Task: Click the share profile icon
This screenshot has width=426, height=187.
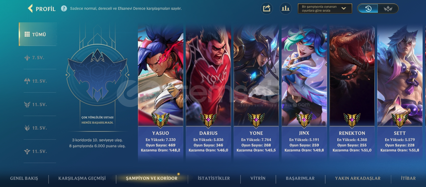Action: tap(267, 9)
